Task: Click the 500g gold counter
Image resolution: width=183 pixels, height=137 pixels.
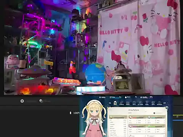Action: point(102,97)
